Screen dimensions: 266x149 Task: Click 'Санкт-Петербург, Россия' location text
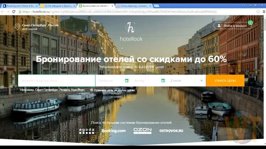pyautogui.click(x=40, y=25)
